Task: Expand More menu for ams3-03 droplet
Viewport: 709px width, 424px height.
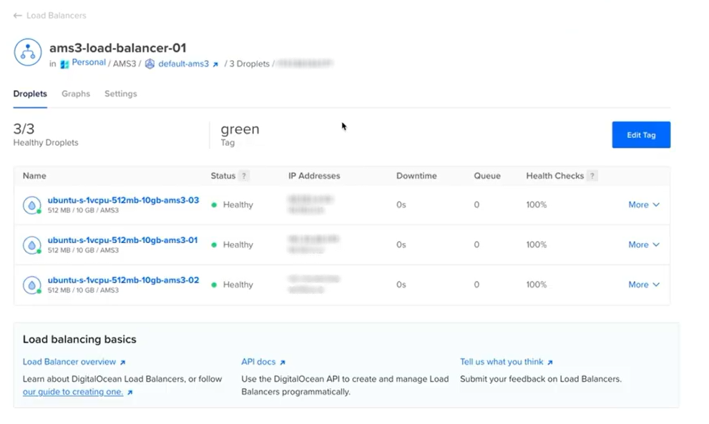Action: tap(643, 204)
